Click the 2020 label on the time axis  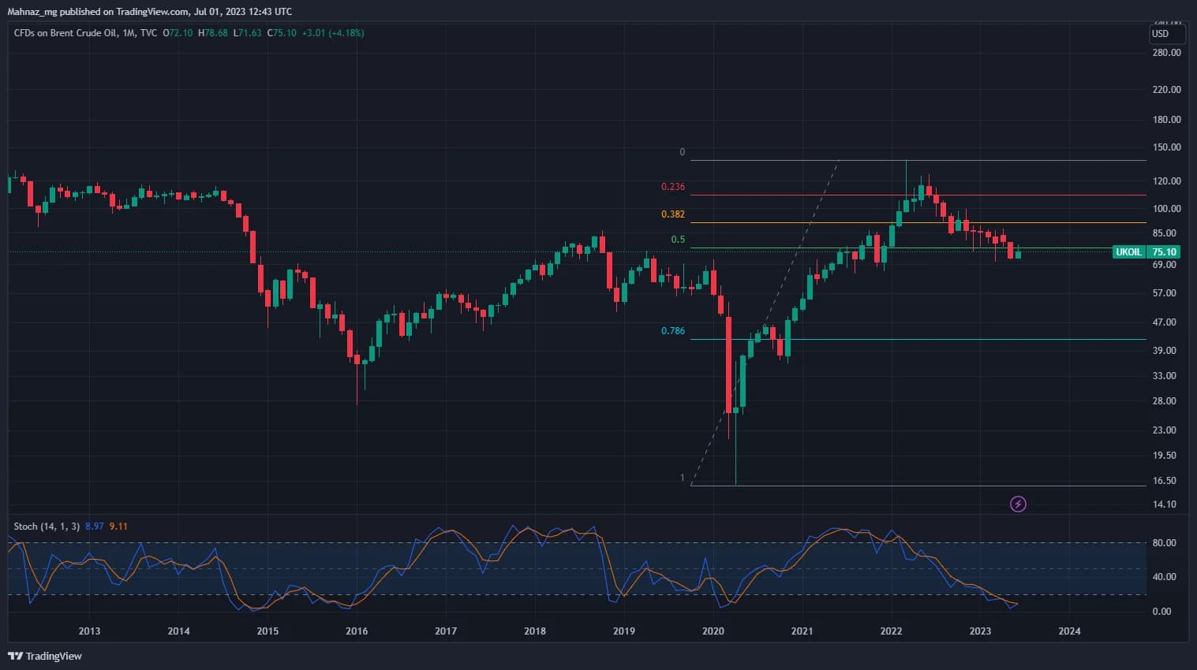pyautogui.click(x=713, y=631)
